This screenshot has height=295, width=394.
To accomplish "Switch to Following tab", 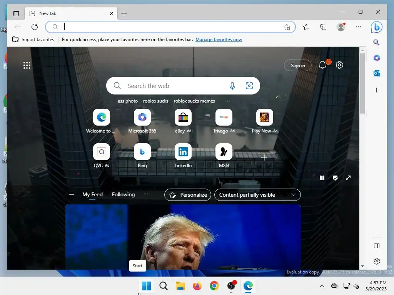I will point(124,195).
